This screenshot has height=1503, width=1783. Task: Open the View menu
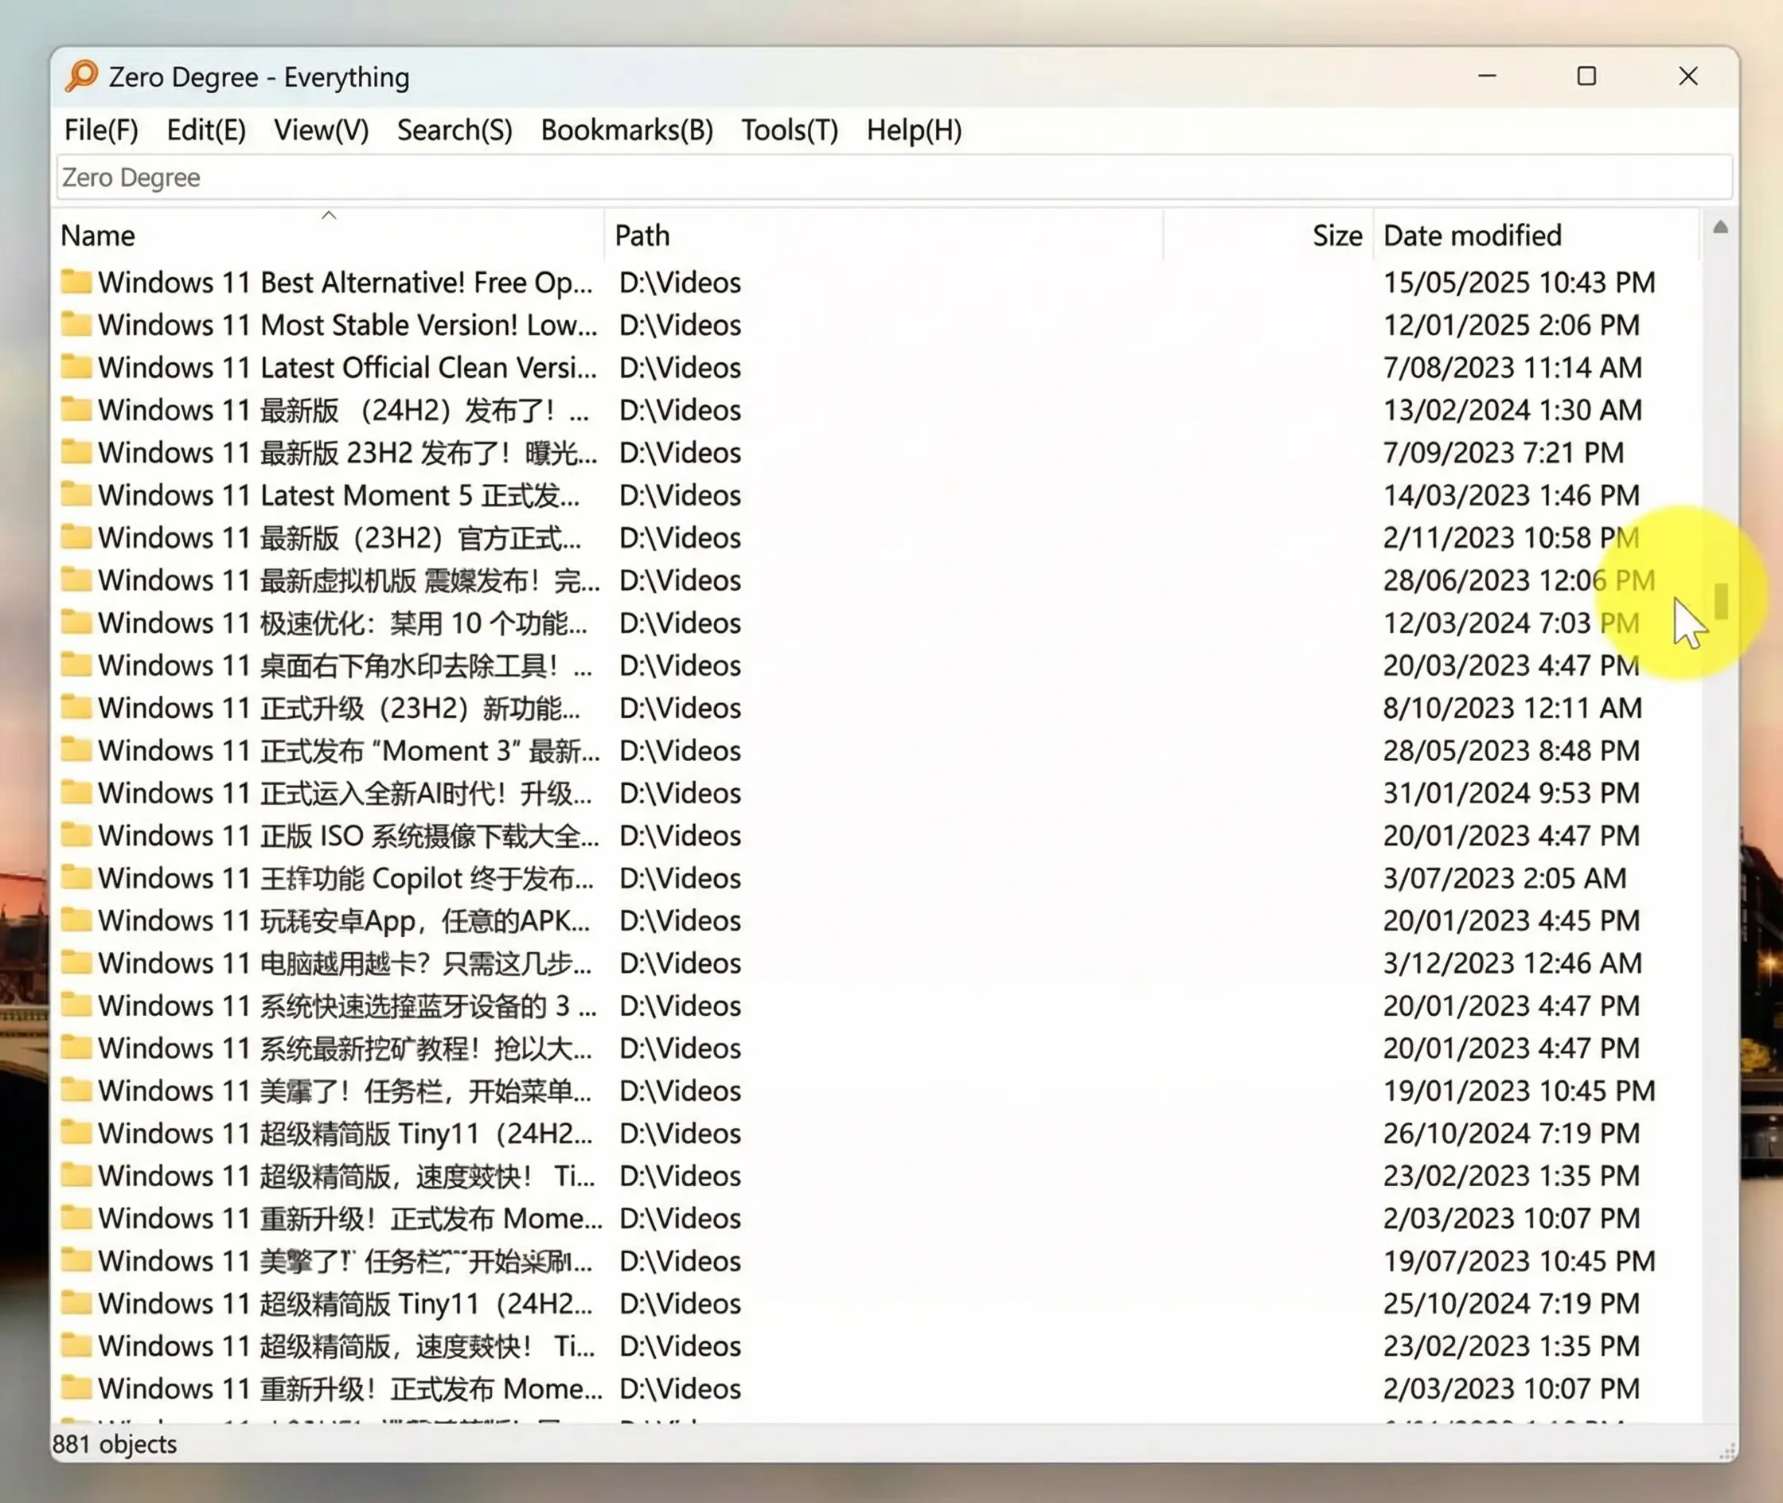point(320,130)
